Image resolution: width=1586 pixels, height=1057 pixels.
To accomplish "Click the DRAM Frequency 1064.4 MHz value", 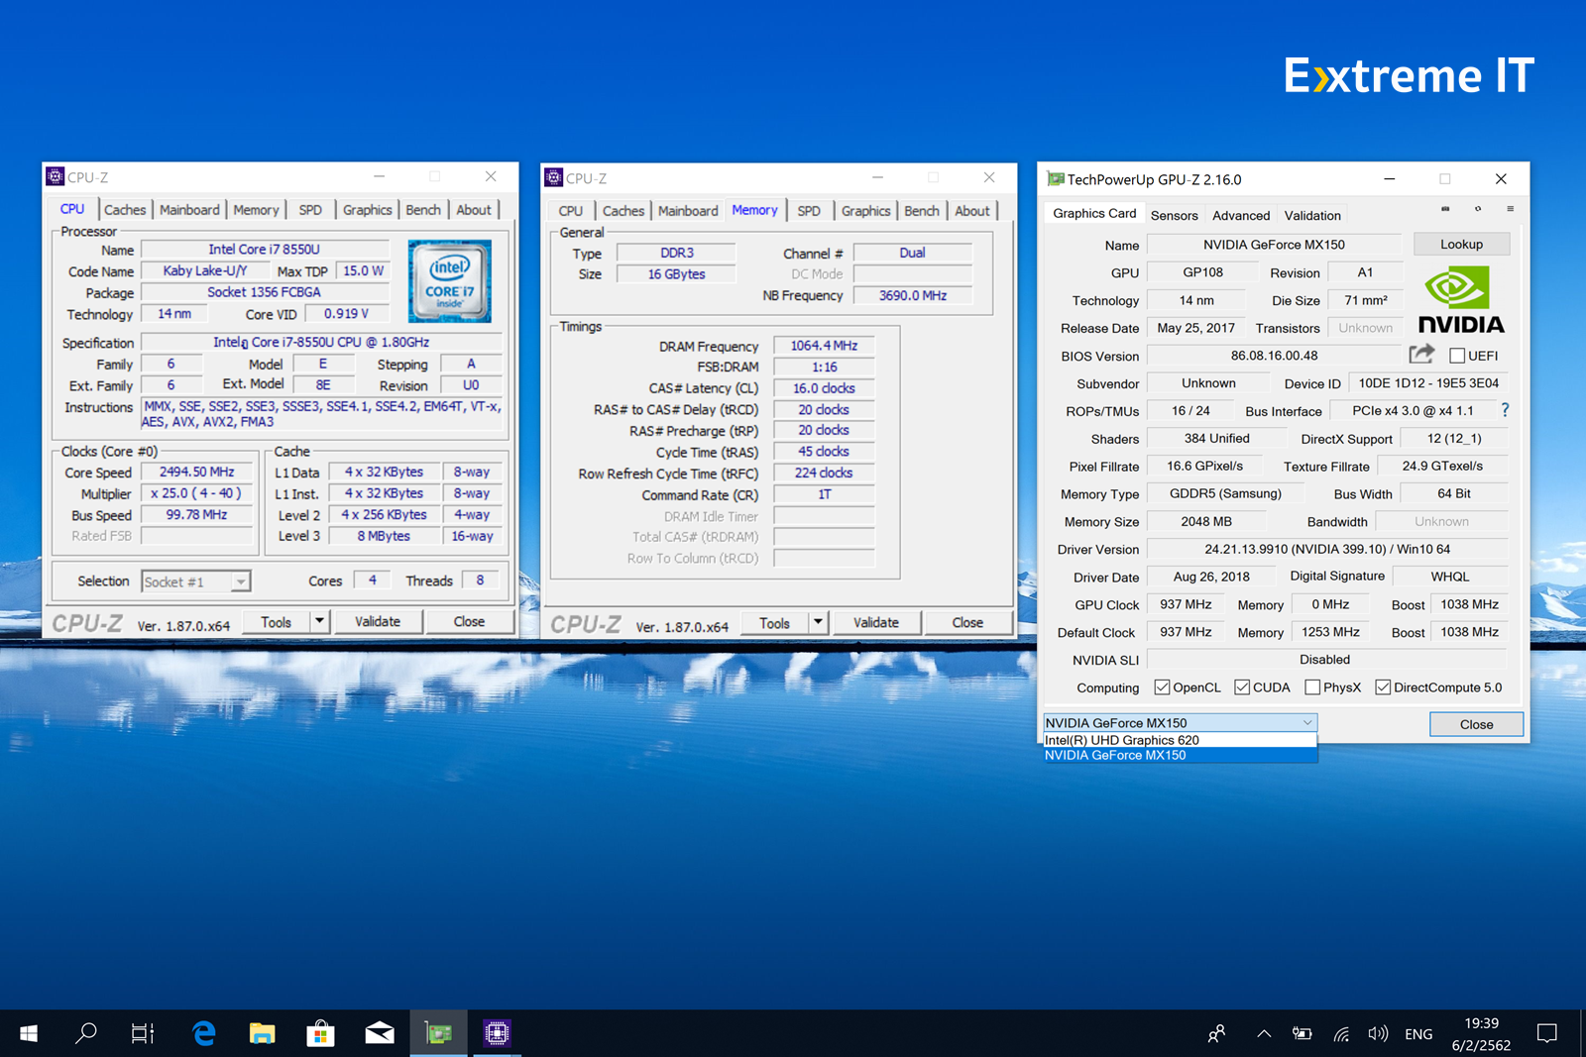I will pos(824,346).
